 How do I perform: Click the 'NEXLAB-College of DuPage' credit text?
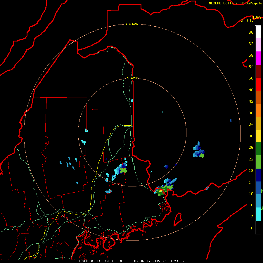pos(233,3)
